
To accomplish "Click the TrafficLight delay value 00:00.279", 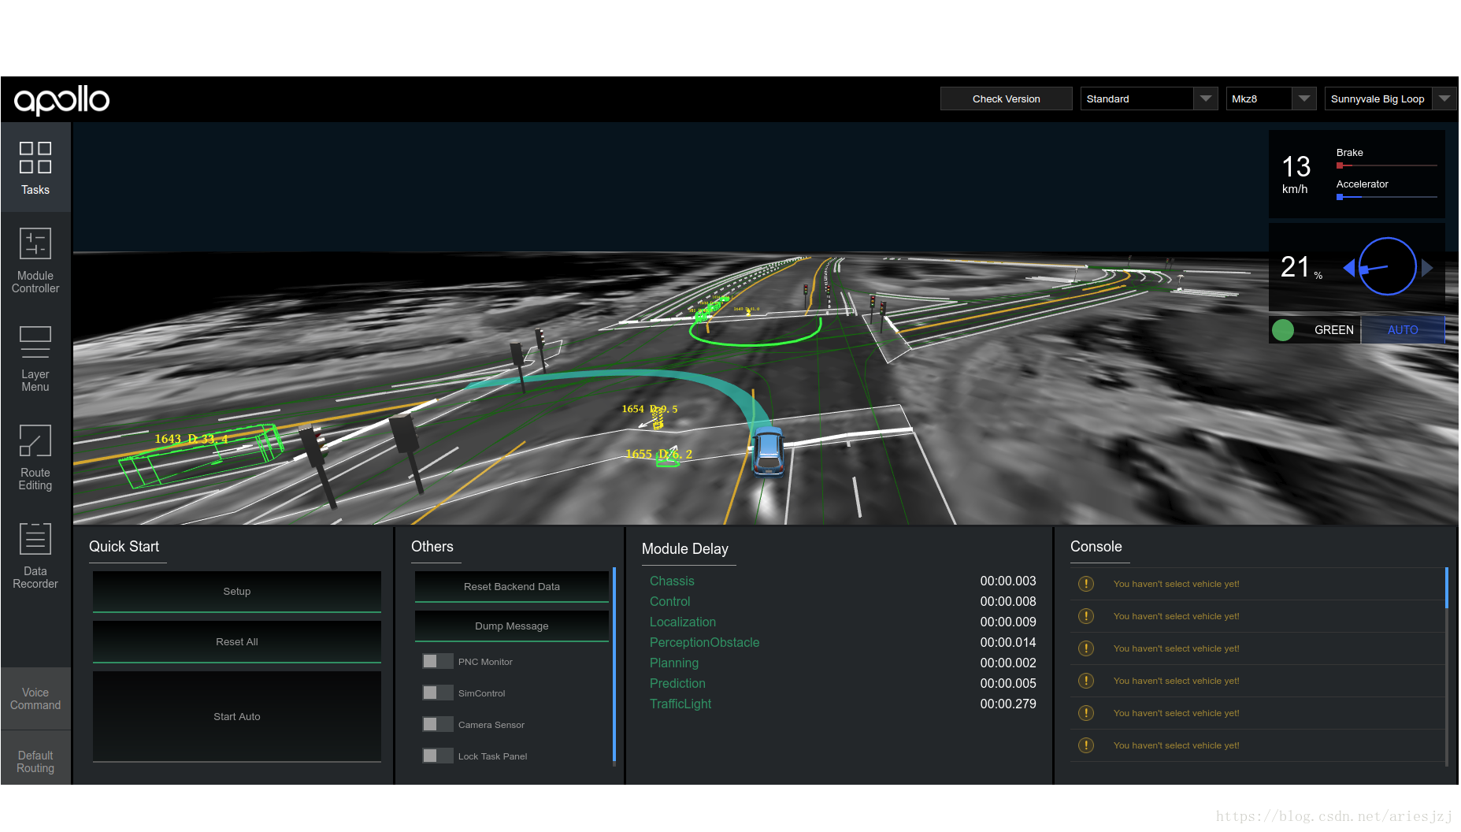I will tap(1008, 704).
